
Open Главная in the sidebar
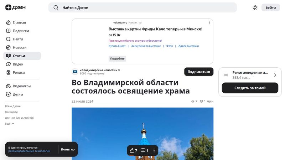point(19,22)
